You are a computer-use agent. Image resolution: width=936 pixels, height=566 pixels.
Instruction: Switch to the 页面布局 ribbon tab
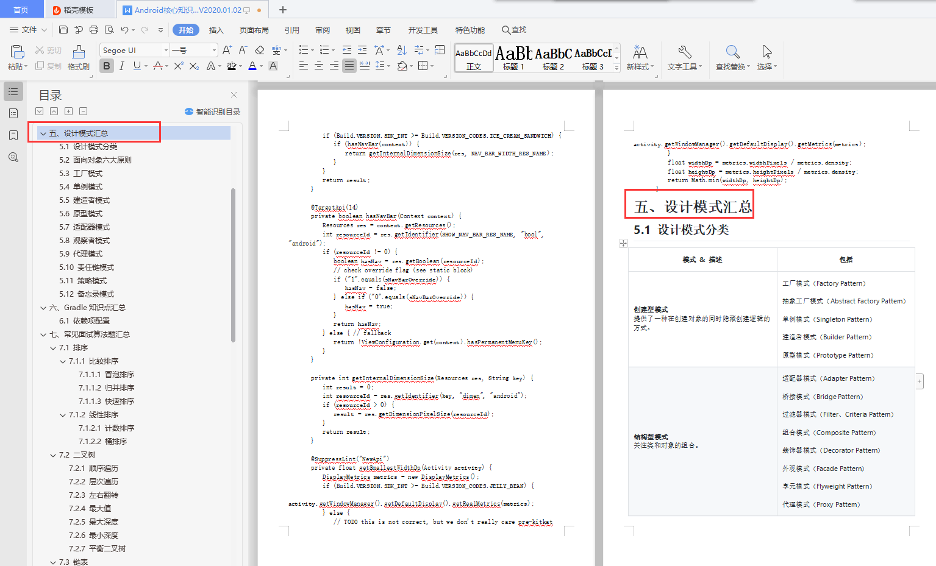click(x=254, y=30)
